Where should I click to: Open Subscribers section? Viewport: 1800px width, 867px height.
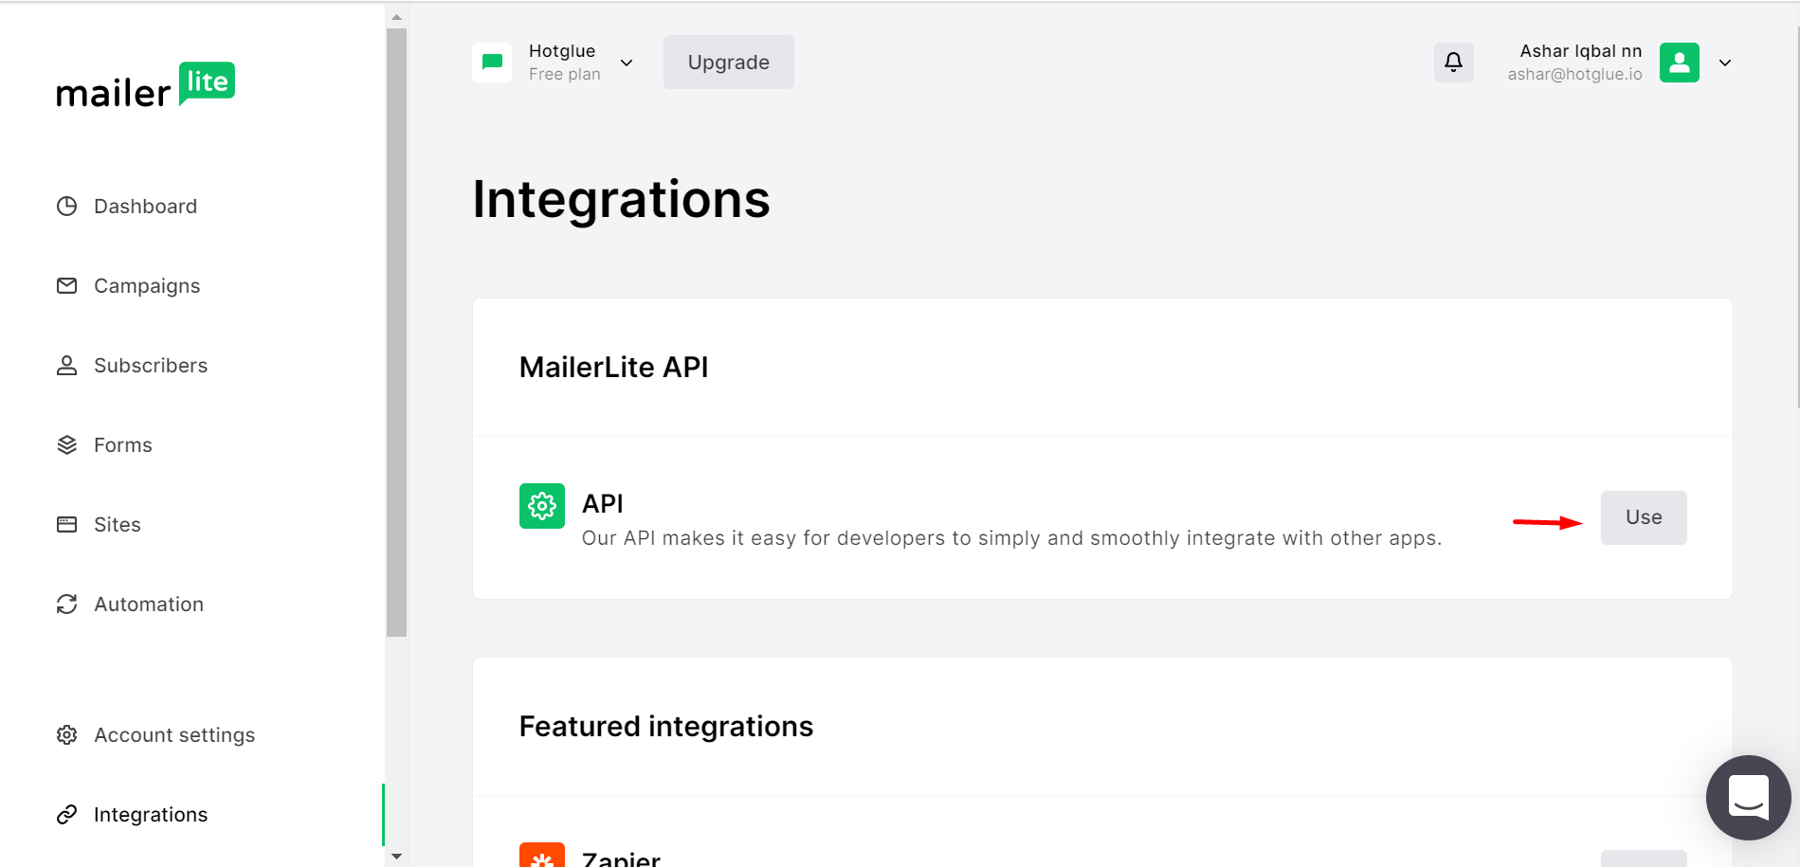pos(151,365)
